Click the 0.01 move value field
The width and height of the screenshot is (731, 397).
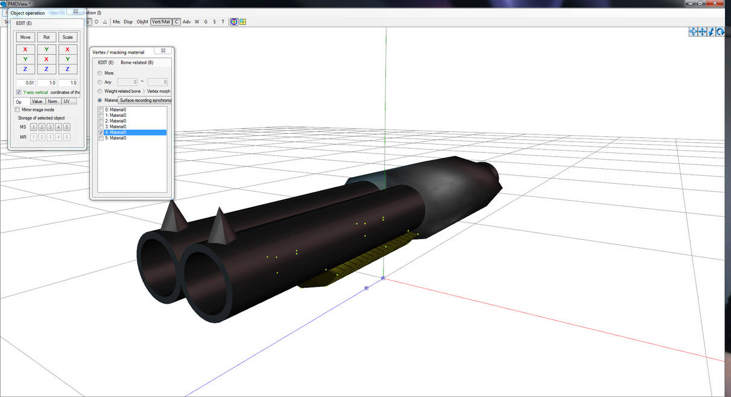[25, 83]
